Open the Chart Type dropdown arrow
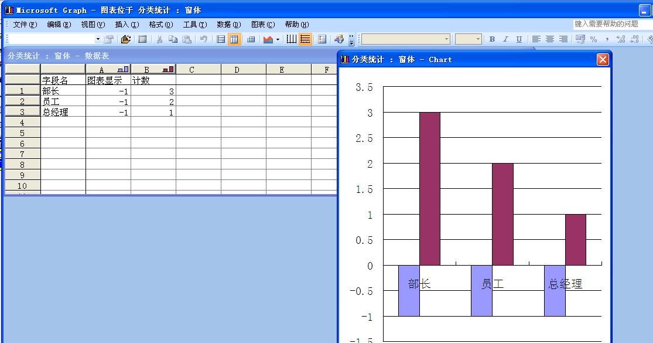653x343 pixels. tap(278, 39)
